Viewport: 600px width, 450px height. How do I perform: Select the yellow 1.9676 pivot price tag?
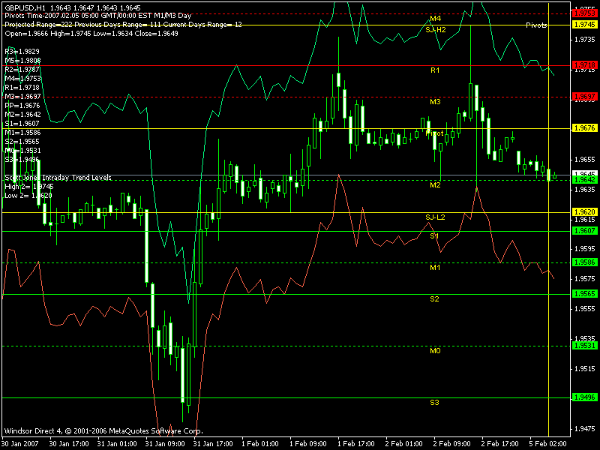coord(583,128)
